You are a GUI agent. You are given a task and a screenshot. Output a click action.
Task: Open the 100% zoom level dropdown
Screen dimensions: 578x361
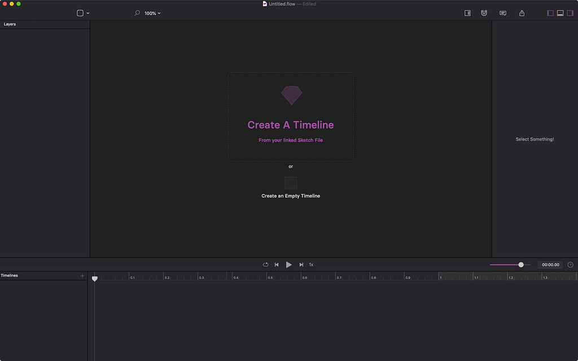click(x=152, y=14)
